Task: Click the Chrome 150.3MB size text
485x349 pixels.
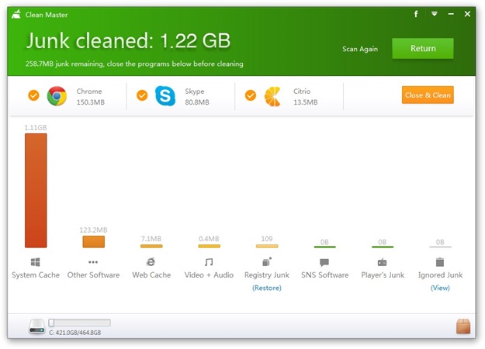Action: pos(91,102)
